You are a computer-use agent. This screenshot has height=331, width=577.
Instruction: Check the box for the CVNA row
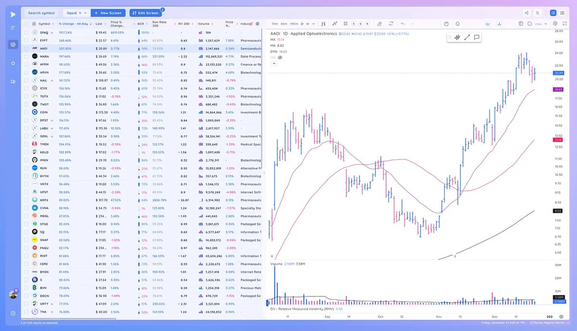click(x=26, y=208)
